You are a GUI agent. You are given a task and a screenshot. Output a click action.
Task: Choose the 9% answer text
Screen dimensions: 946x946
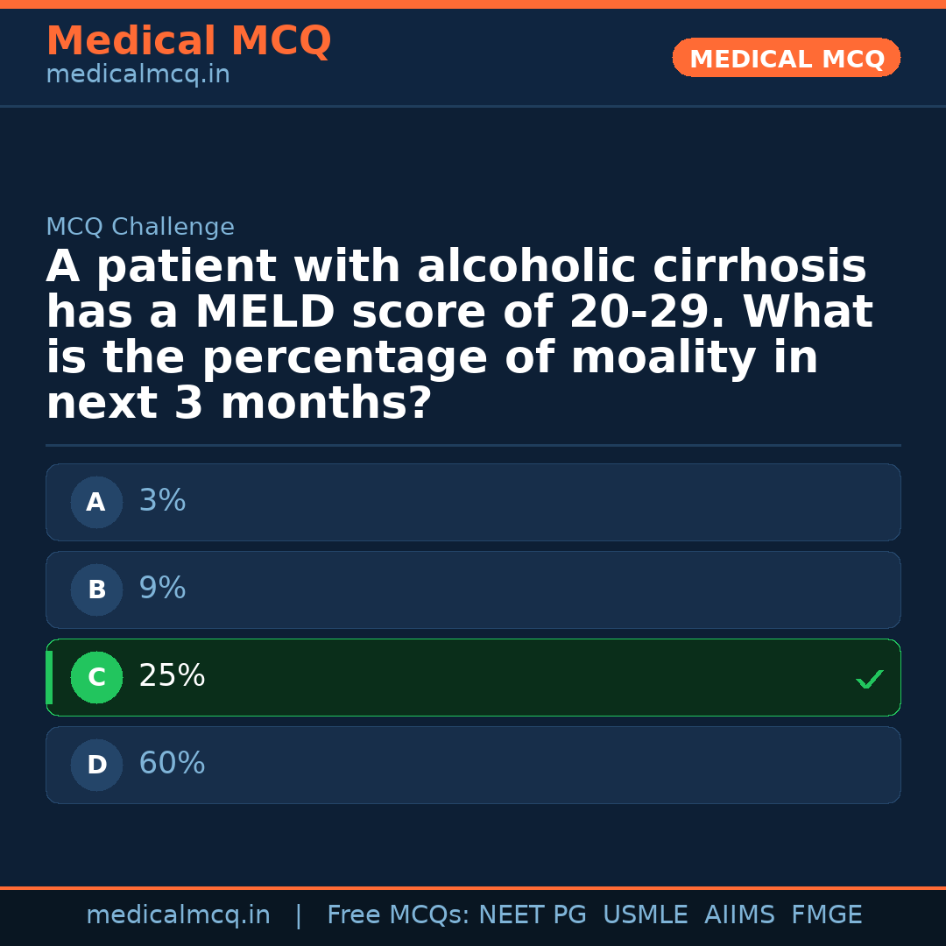162,589
